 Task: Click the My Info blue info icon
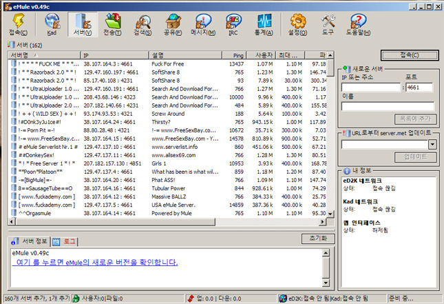pos(346,171)
